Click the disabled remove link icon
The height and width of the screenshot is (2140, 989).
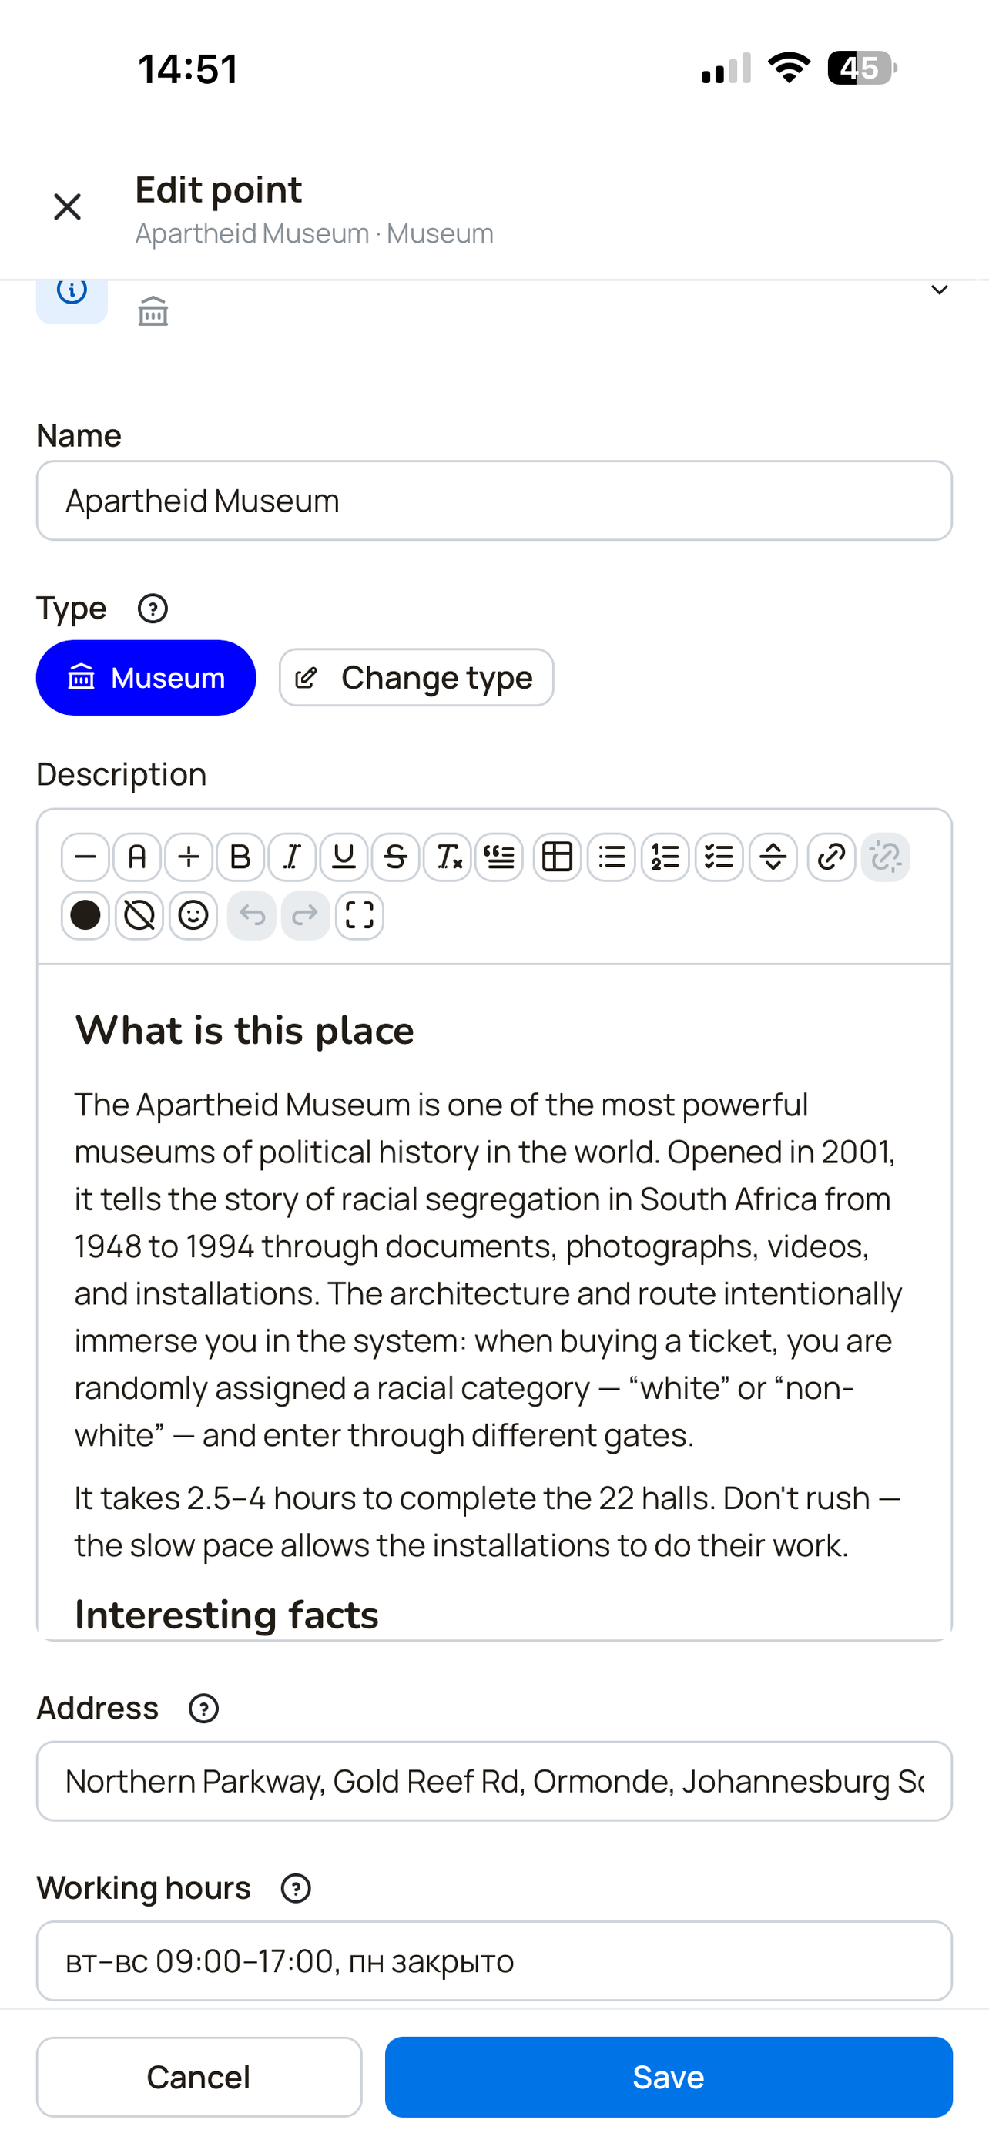pyautogui.click(x=886, y=857)
